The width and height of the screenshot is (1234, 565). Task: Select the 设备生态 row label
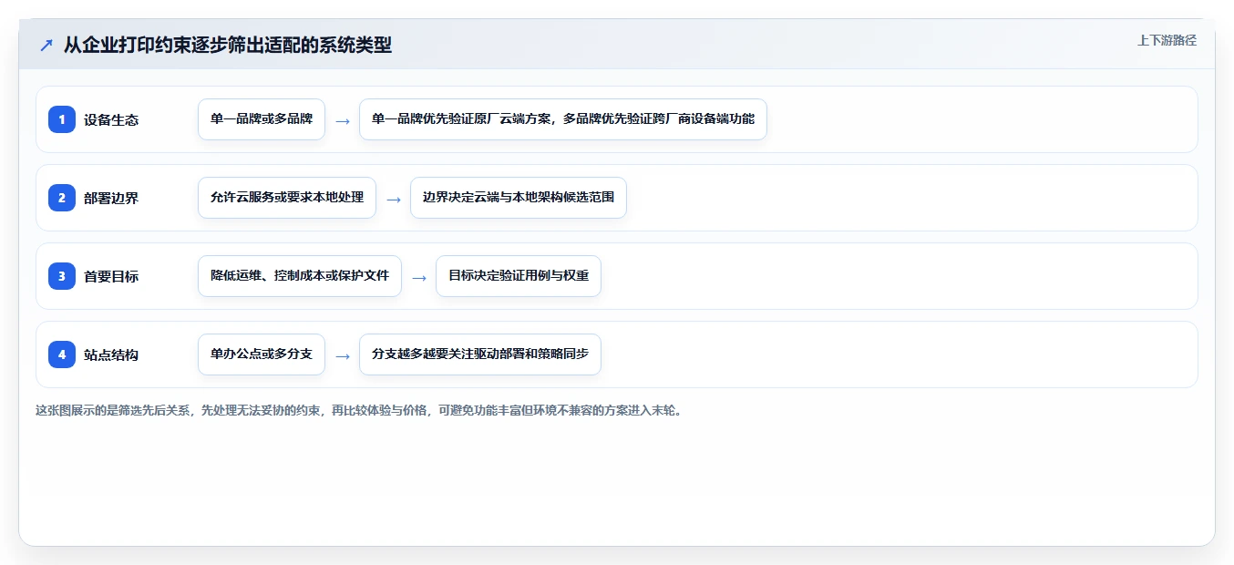pos(111,119)
